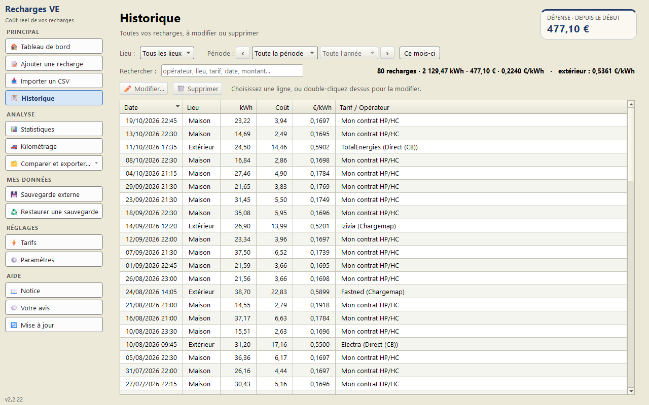
Task: Click the Notice book icon
Action: pyautogui.click(x=14, y=291)
